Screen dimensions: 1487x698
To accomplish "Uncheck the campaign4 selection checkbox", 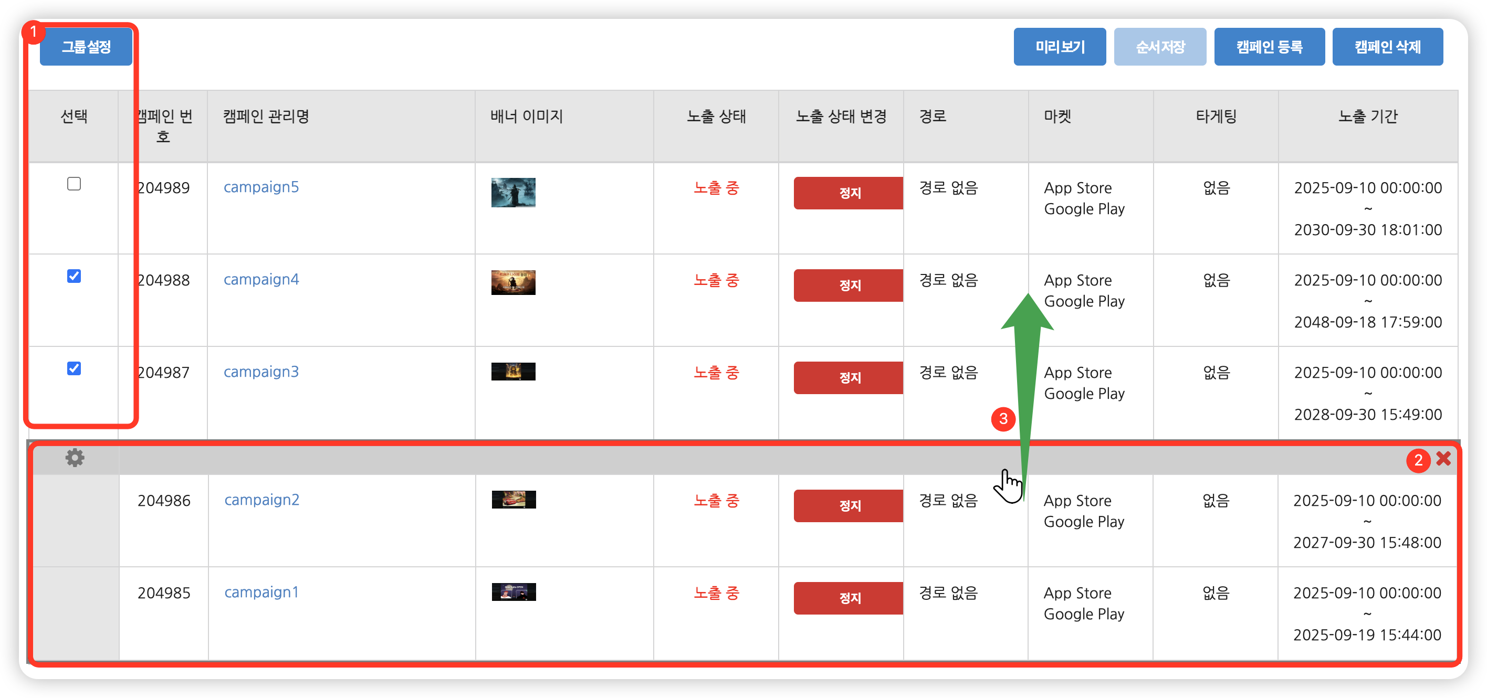I will tap(74, 277).
